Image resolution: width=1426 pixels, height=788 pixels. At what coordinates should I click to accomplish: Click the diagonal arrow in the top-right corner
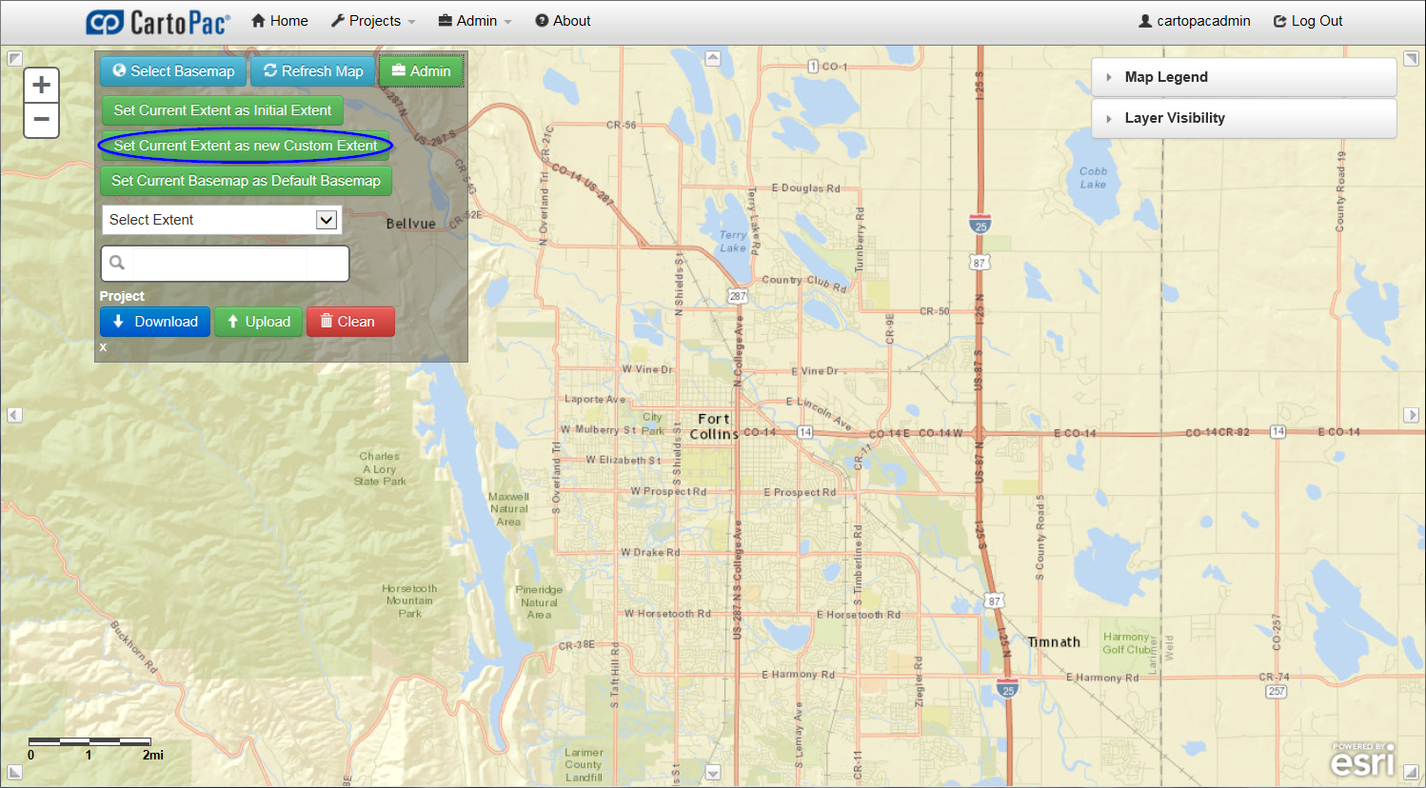tap(1412, 59)
